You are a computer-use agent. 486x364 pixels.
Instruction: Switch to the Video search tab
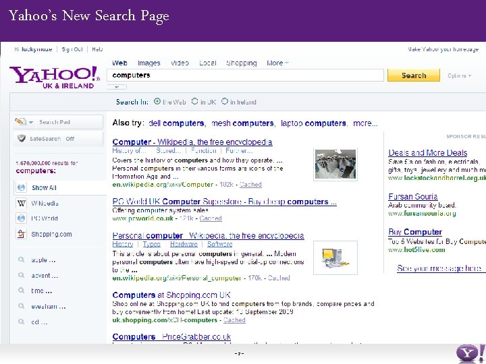[180, 63]
